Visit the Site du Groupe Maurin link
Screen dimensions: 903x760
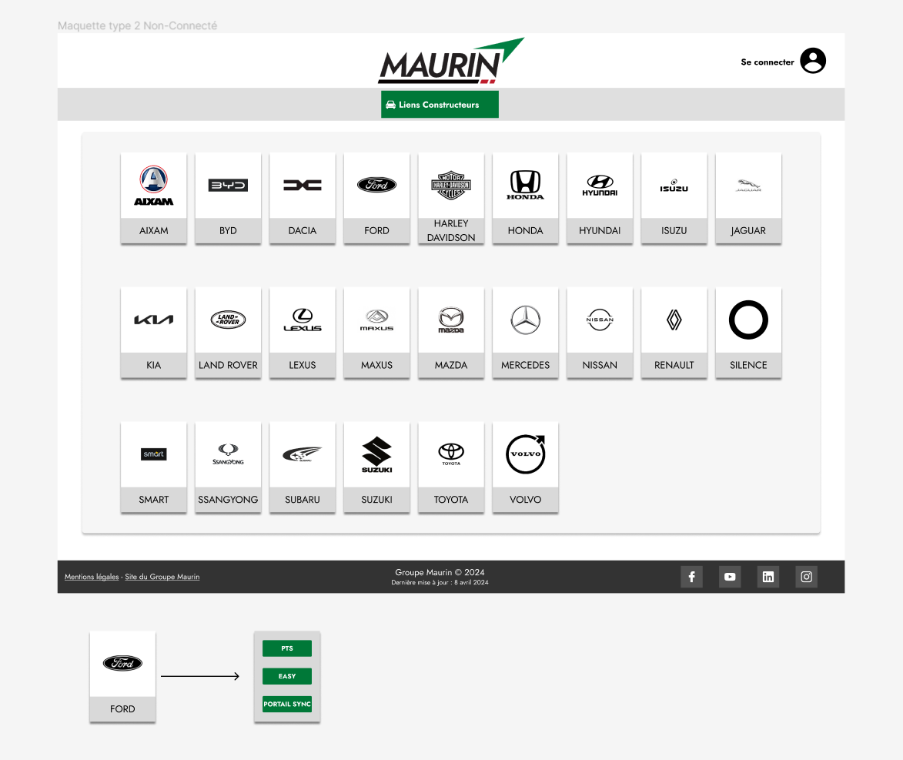click(162, 577)
